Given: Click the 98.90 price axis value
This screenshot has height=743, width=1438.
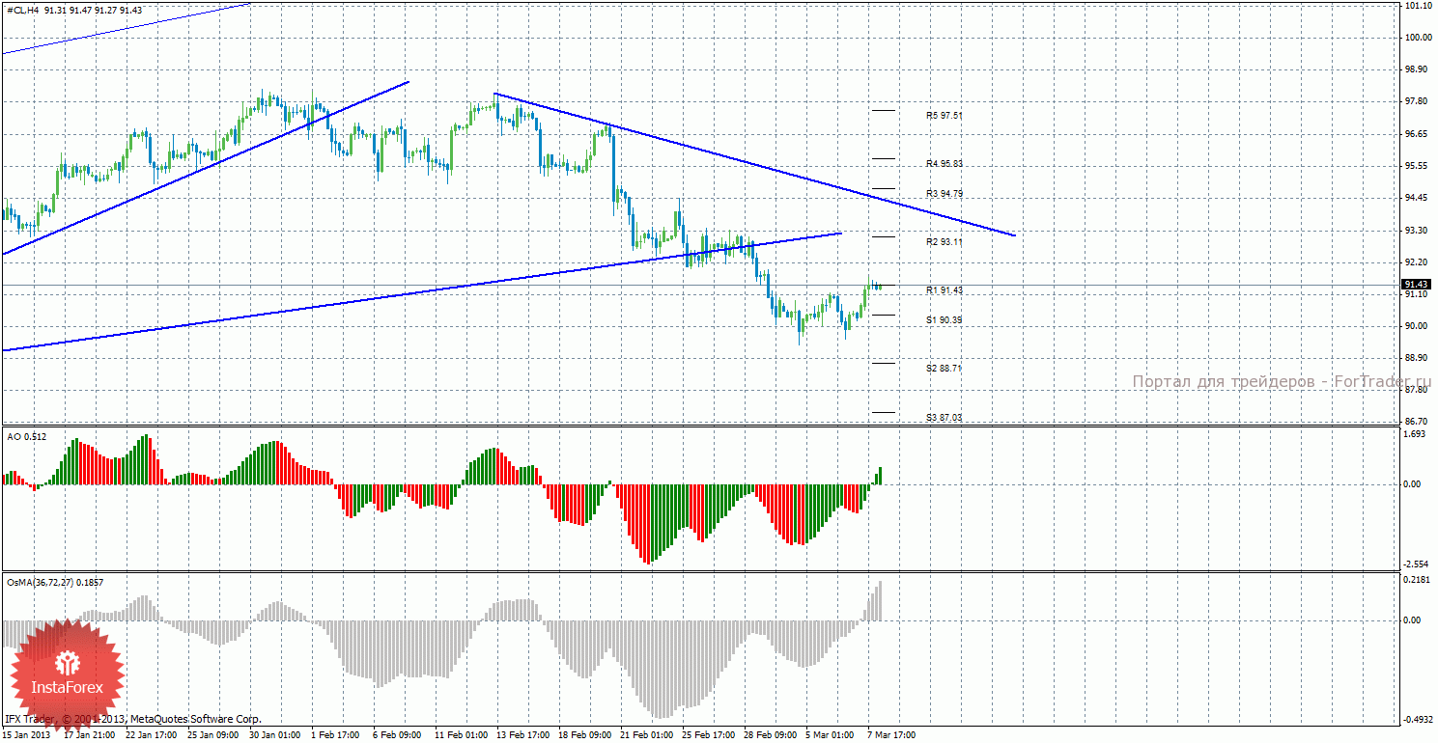Looking at the screenshot, I should 1418,69.
